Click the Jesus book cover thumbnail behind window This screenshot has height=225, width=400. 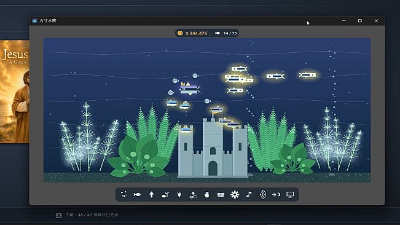(x=15, y=92)
